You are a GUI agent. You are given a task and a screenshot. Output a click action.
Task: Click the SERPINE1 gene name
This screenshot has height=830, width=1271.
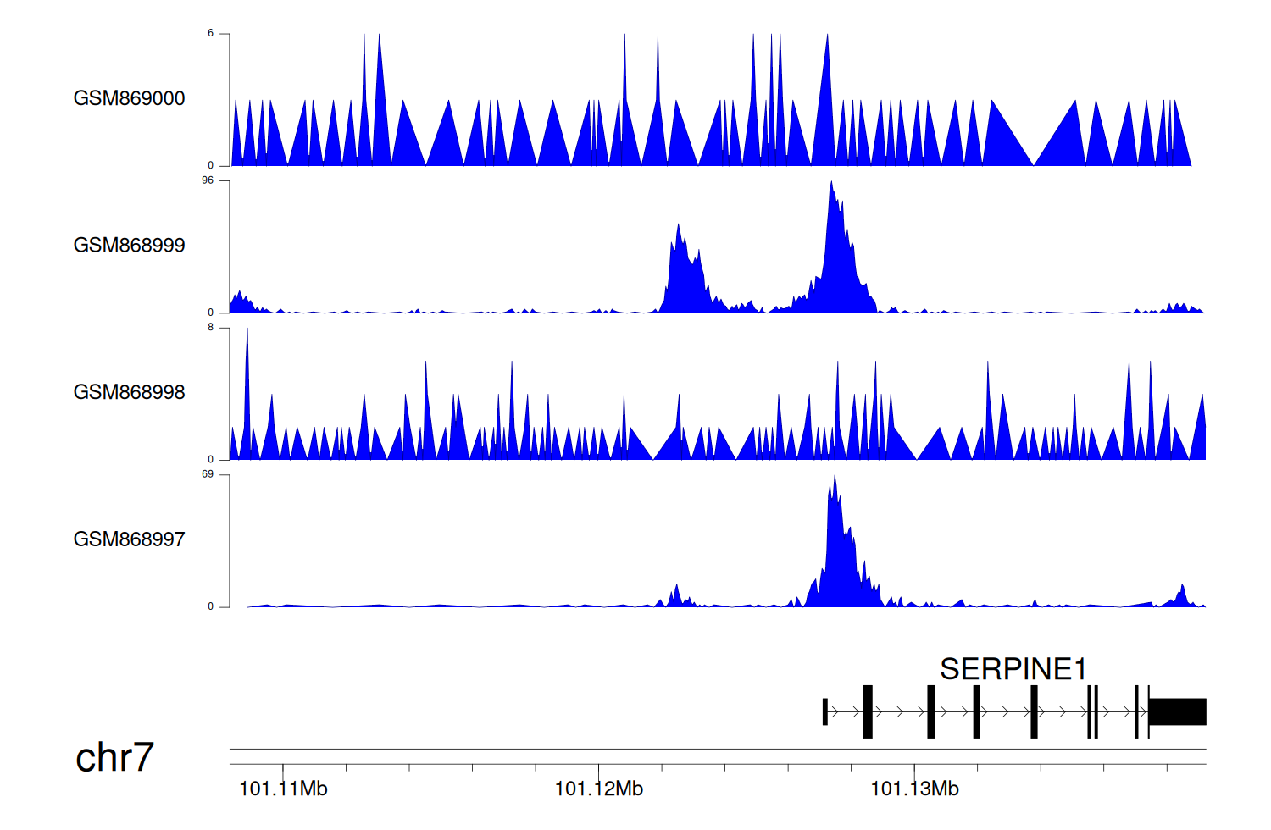(1013, 669)
